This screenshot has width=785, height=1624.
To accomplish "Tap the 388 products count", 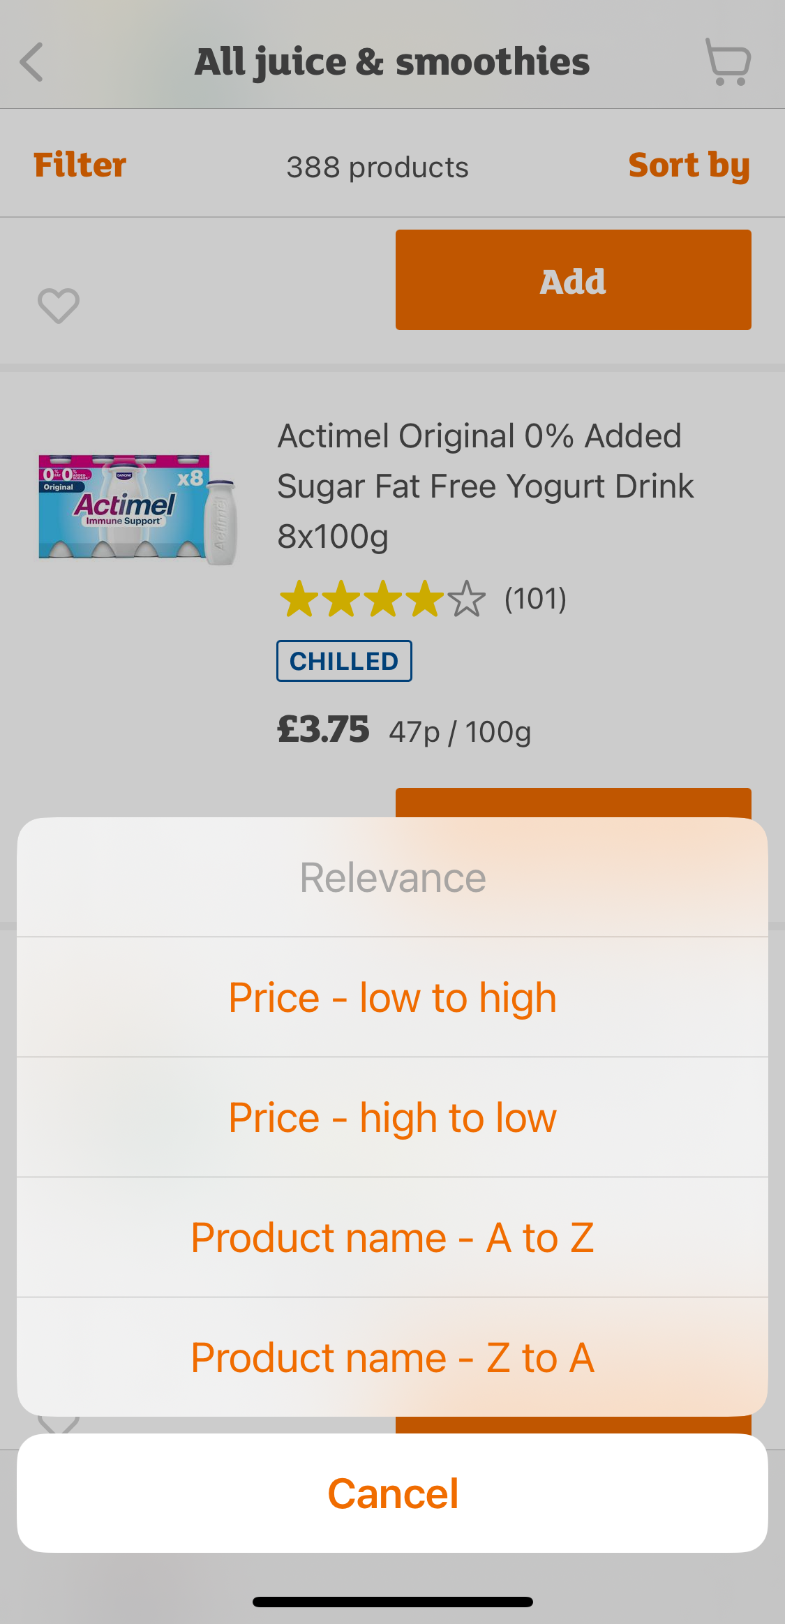I will (x=377, y=167).
